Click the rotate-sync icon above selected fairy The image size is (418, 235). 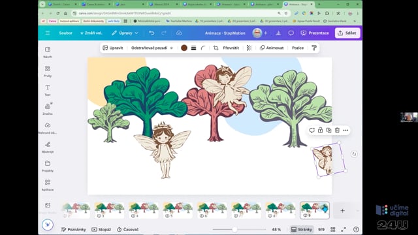(x=312, y=131)
